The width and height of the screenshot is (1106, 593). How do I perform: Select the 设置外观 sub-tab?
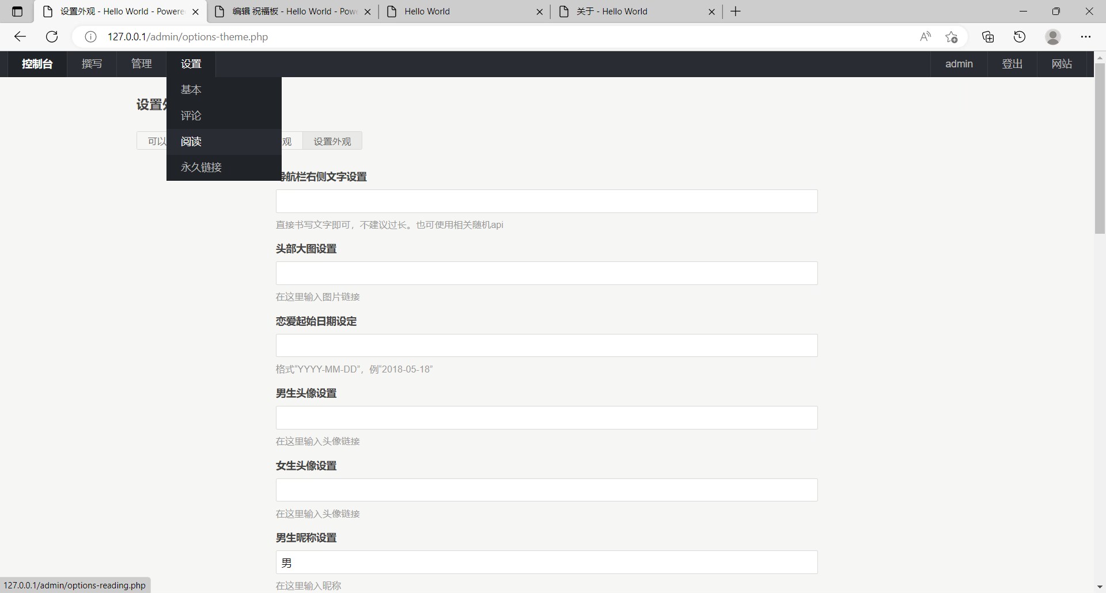332,141
